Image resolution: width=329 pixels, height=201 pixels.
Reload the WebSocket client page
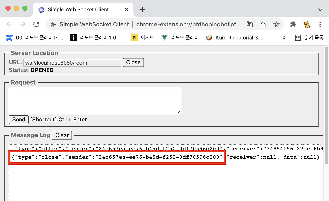click(36, 24)
